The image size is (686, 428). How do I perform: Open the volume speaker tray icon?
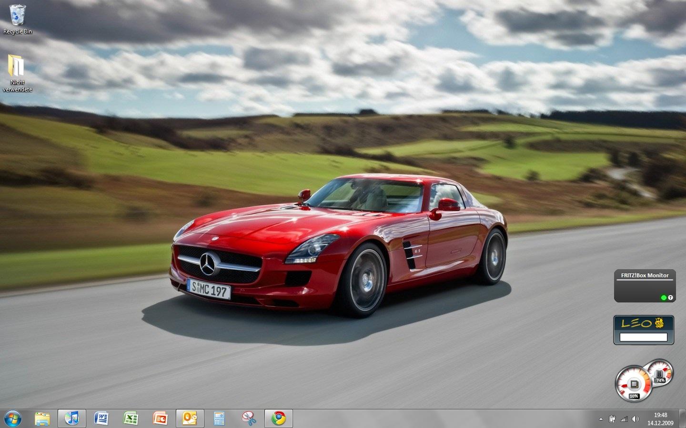coord(636,419)
